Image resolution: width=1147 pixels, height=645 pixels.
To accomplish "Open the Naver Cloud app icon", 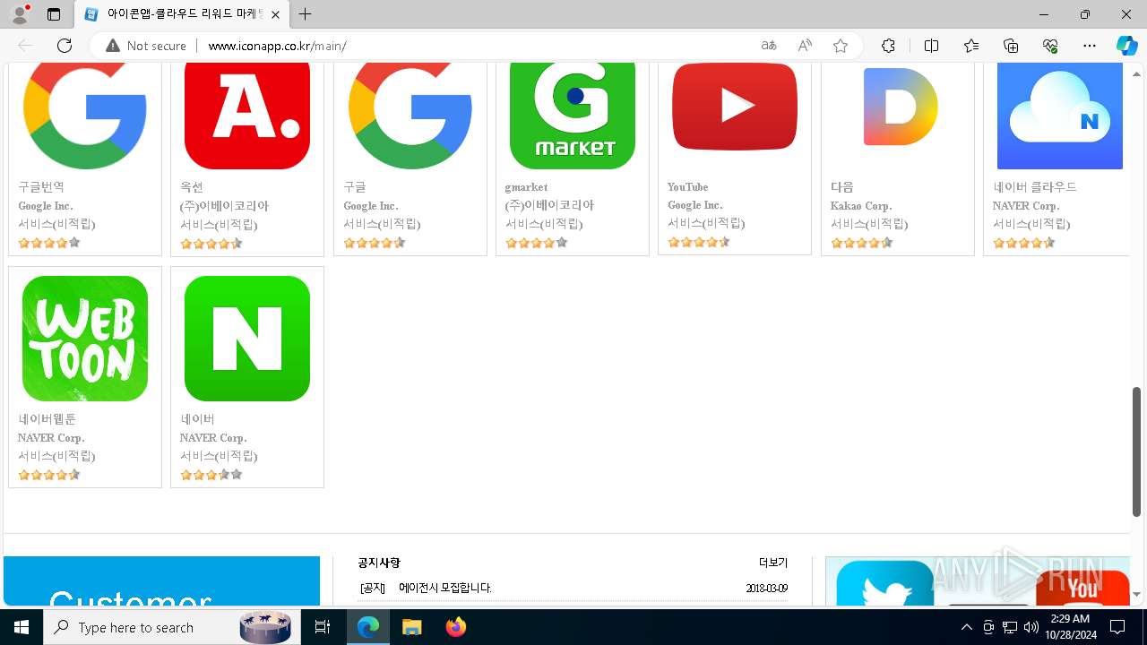I will click(x=1060, y=116).
